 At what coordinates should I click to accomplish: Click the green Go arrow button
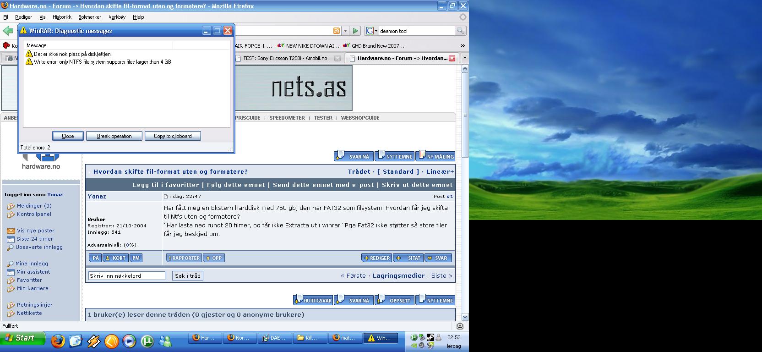[x=355, y=31]
